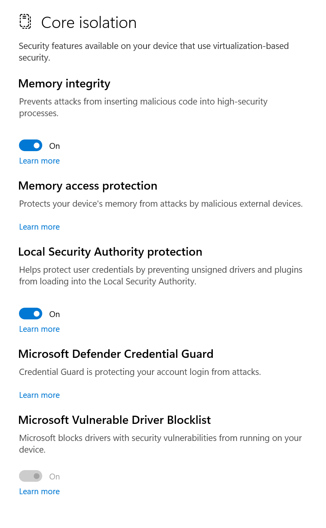Visit Learn more for Vulnerable Driver Blocklist

click(40, 491)
